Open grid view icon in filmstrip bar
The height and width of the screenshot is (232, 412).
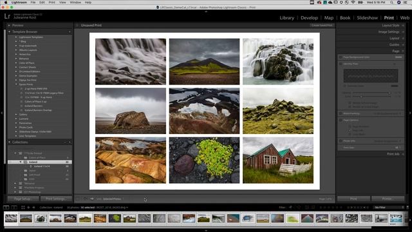tap(23, 208)
